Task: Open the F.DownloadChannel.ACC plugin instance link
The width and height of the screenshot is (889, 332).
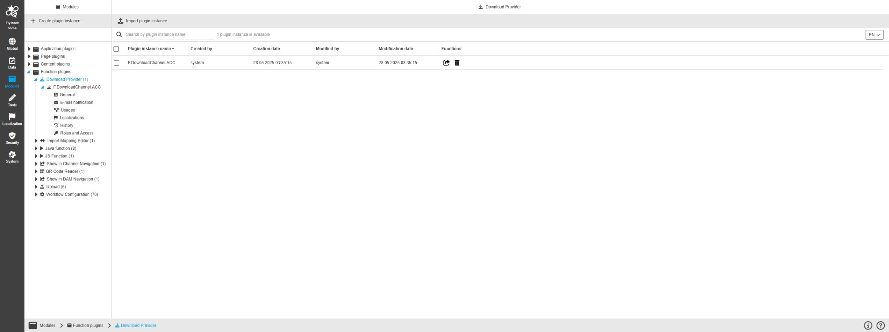Action: tap(152, 63)
